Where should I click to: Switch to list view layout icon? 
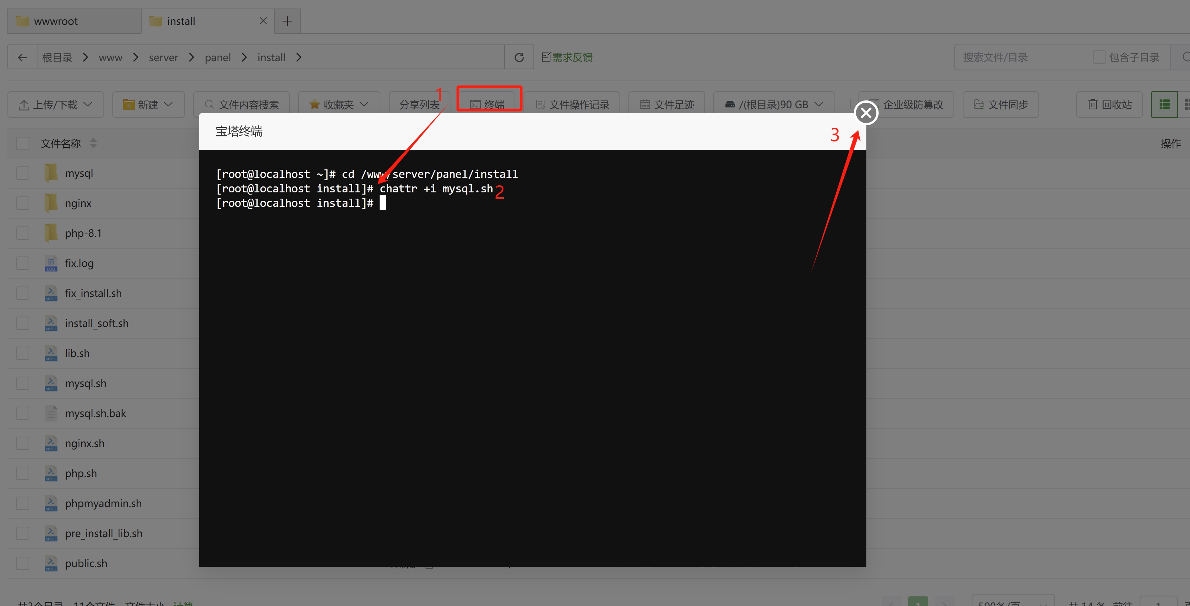click(x=1164, y=105)
